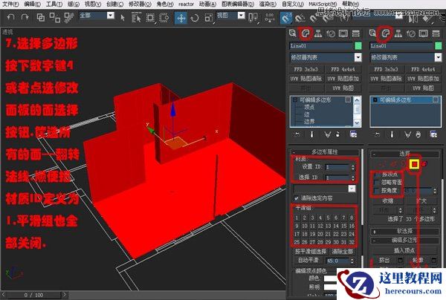Collapse the 多边形属性 rollout
This screenshot has height=300, width=446.
click(325, 152)
